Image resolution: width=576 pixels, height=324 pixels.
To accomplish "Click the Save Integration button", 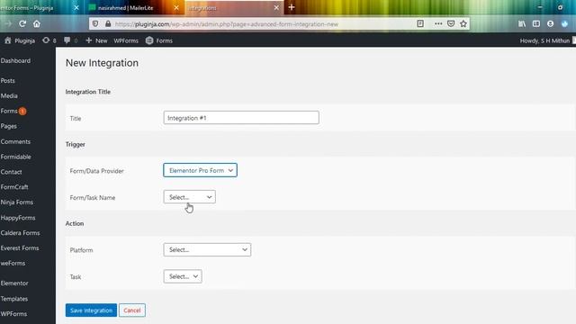I will tap(91, 310).
